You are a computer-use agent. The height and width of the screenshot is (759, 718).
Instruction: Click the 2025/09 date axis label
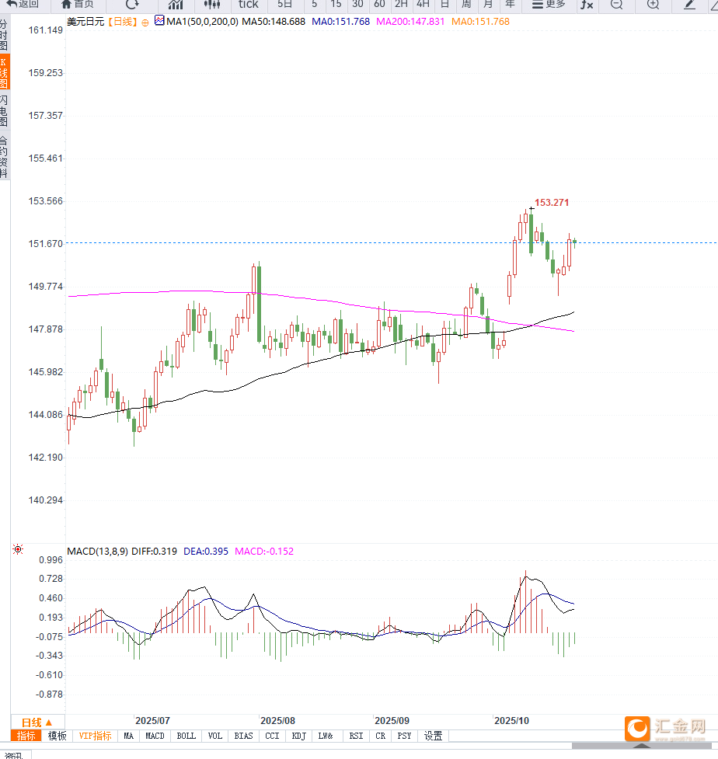click(392, 721)
